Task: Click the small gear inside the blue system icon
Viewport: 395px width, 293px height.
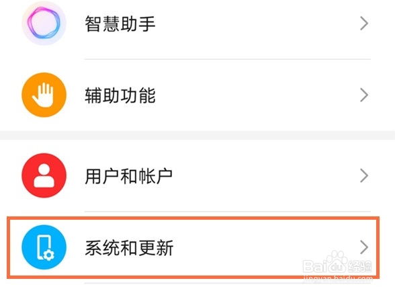Action: pos(48,255)
